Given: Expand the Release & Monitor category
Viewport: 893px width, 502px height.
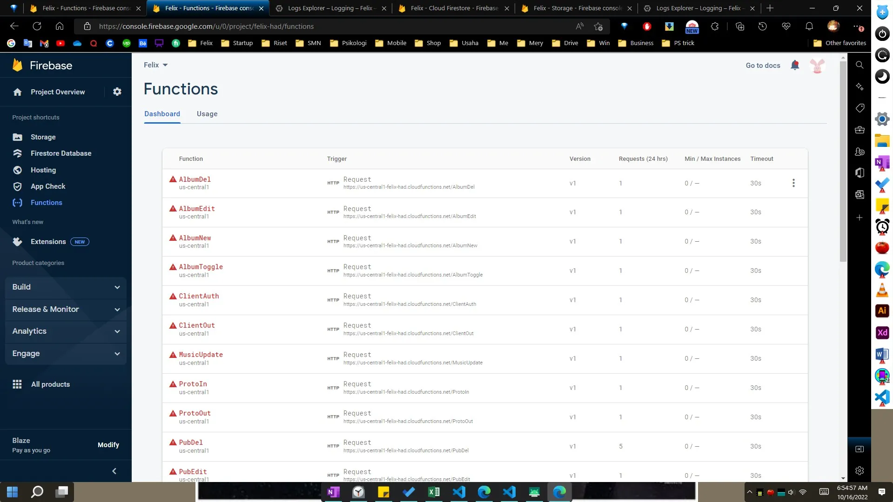Looking at the screenshot, I should tap(66, 309).
